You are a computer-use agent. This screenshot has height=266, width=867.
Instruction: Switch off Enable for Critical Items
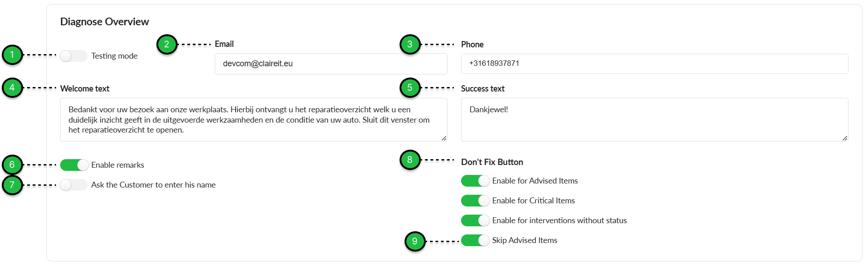[x=475, y=201]
